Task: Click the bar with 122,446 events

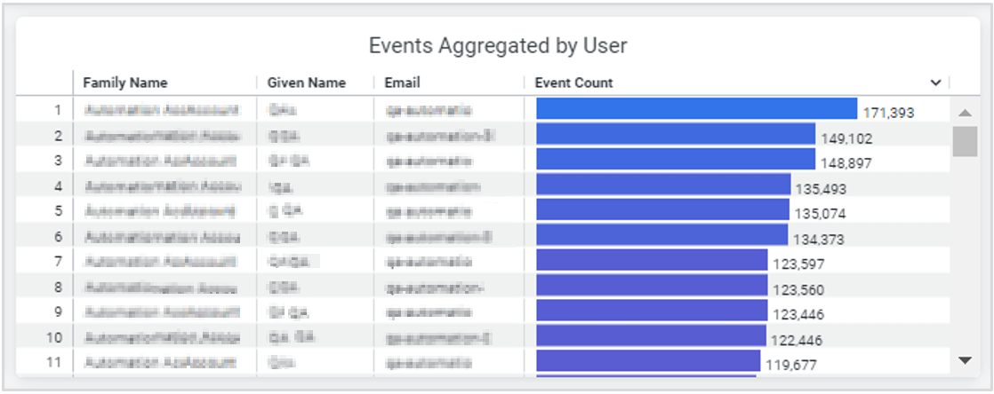Action: [x=651, y=336]
